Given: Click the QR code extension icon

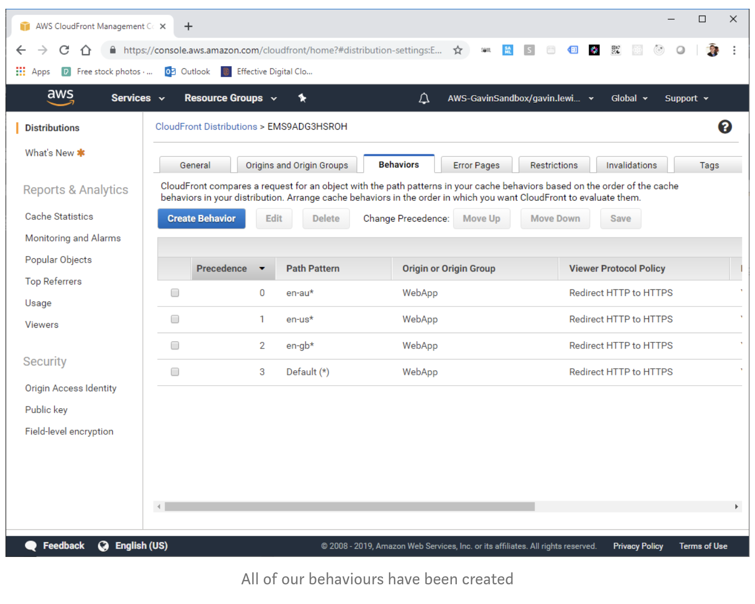Looking at the screenshot, I should point(615,50).
